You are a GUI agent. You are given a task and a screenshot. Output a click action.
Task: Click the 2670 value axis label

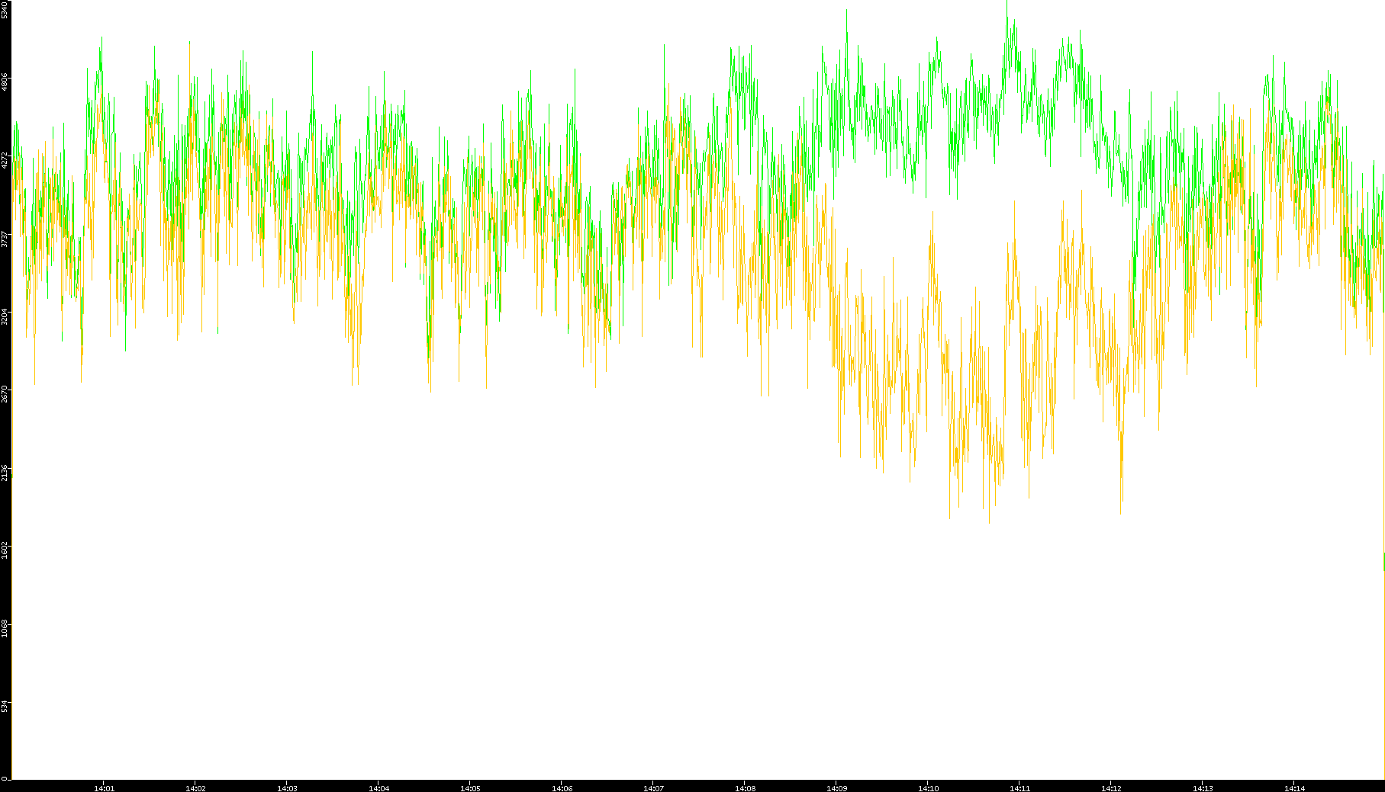tap(5, 394)
